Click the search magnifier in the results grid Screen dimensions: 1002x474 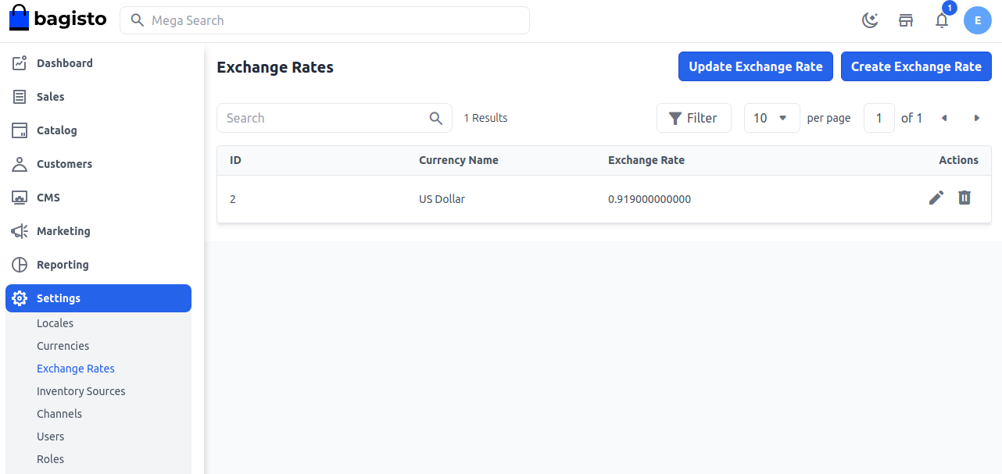(x=435, y=118)
